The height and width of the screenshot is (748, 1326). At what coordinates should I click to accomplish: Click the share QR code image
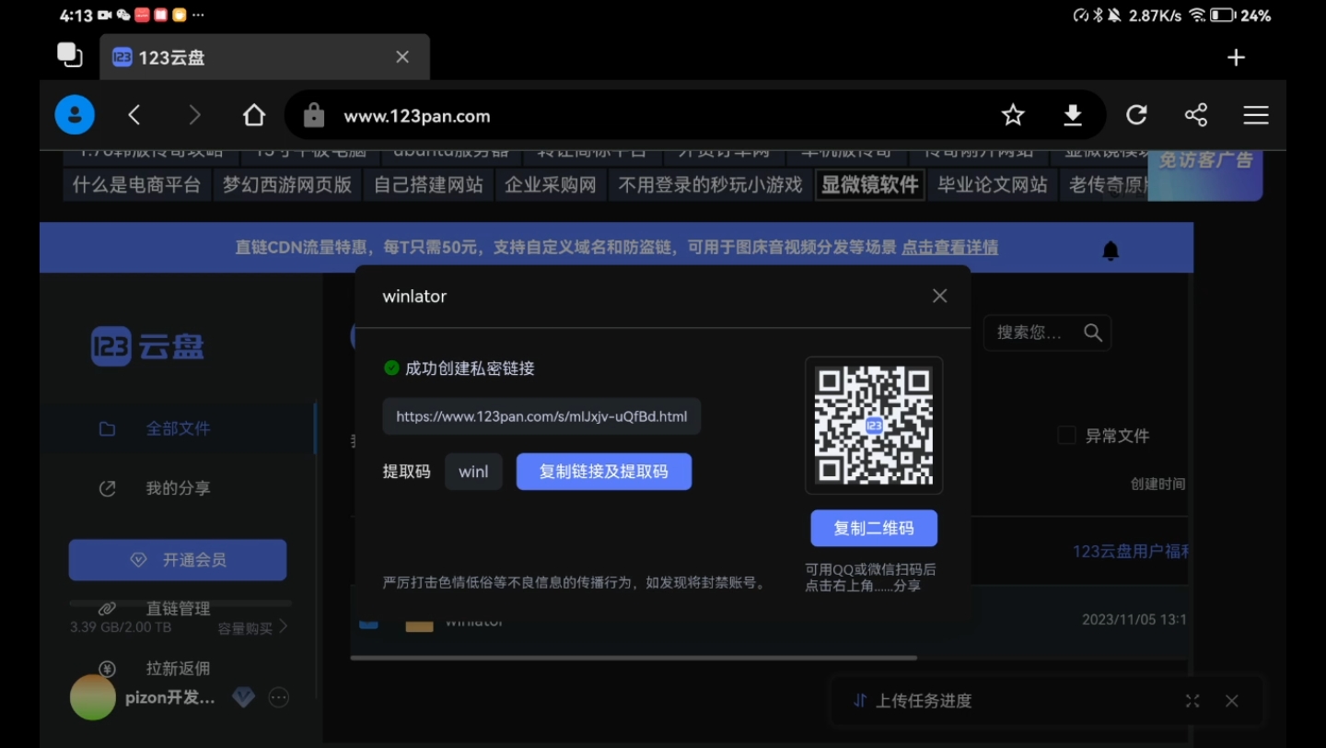click(874, 425)
